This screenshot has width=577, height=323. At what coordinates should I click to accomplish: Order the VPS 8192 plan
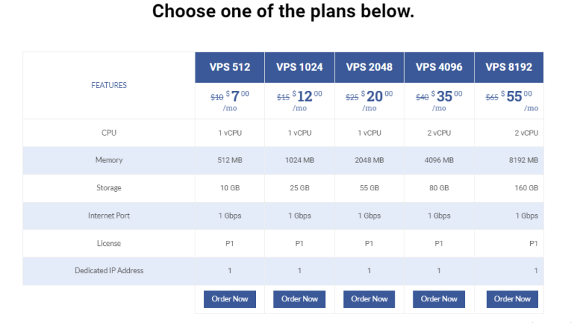(x=512, y=298)
